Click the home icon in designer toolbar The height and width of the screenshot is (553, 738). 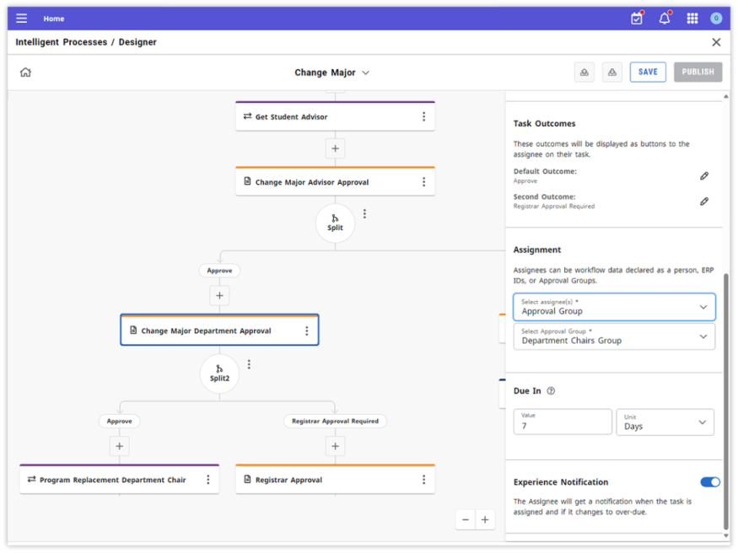pyautogui.click(x=26, y=72)
